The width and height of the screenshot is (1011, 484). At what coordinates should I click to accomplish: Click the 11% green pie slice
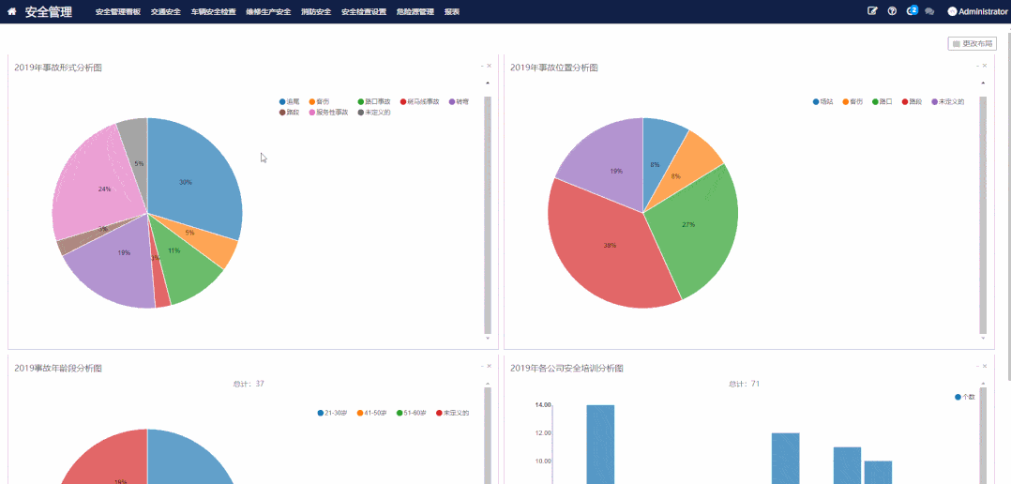(182, 258)
